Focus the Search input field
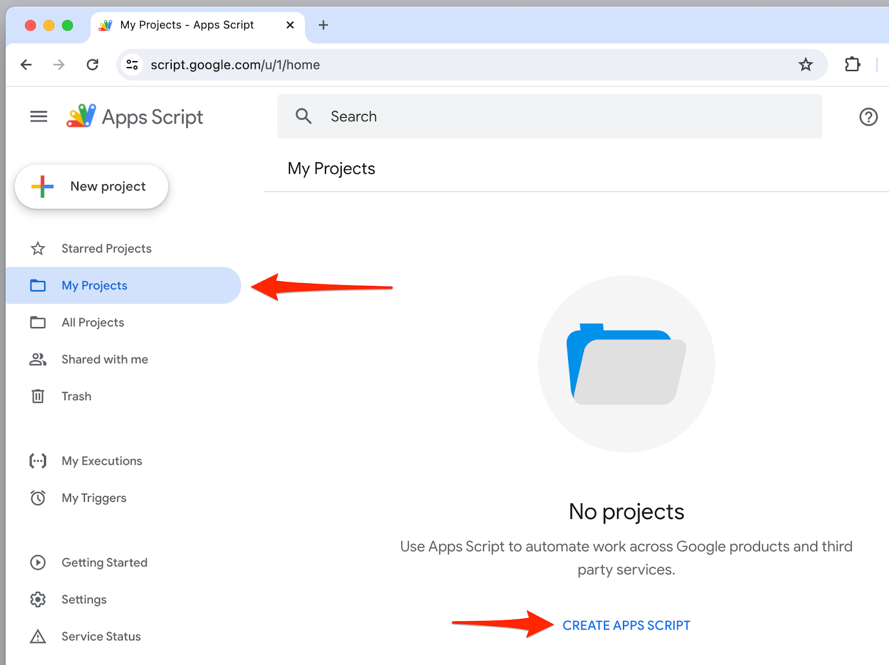The height and width of the screenshot is (665, 889). [550, 116]
